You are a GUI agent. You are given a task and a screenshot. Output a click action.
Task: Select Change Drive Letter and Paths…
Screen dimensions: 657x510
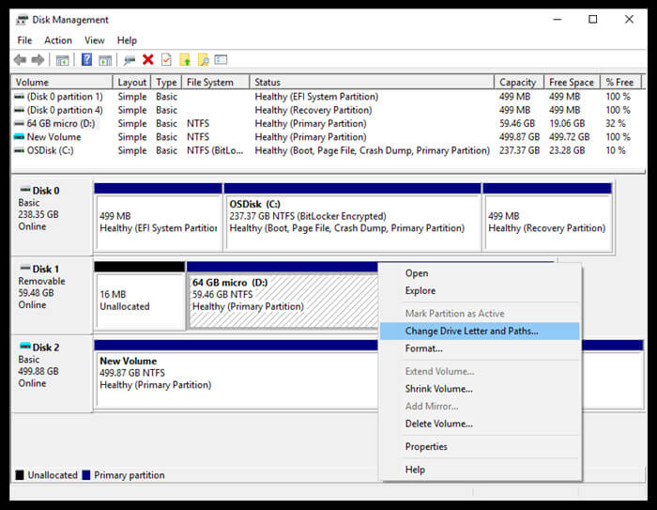pos(481,331)
